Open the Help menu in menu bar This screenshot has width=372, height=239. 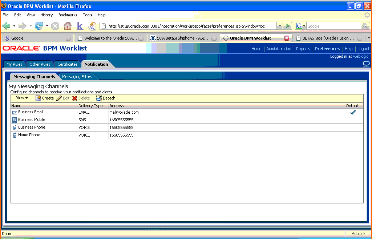[x=102, y=15]
